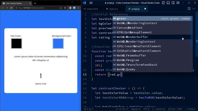Click browser back arrow

(x=3, y=8)
